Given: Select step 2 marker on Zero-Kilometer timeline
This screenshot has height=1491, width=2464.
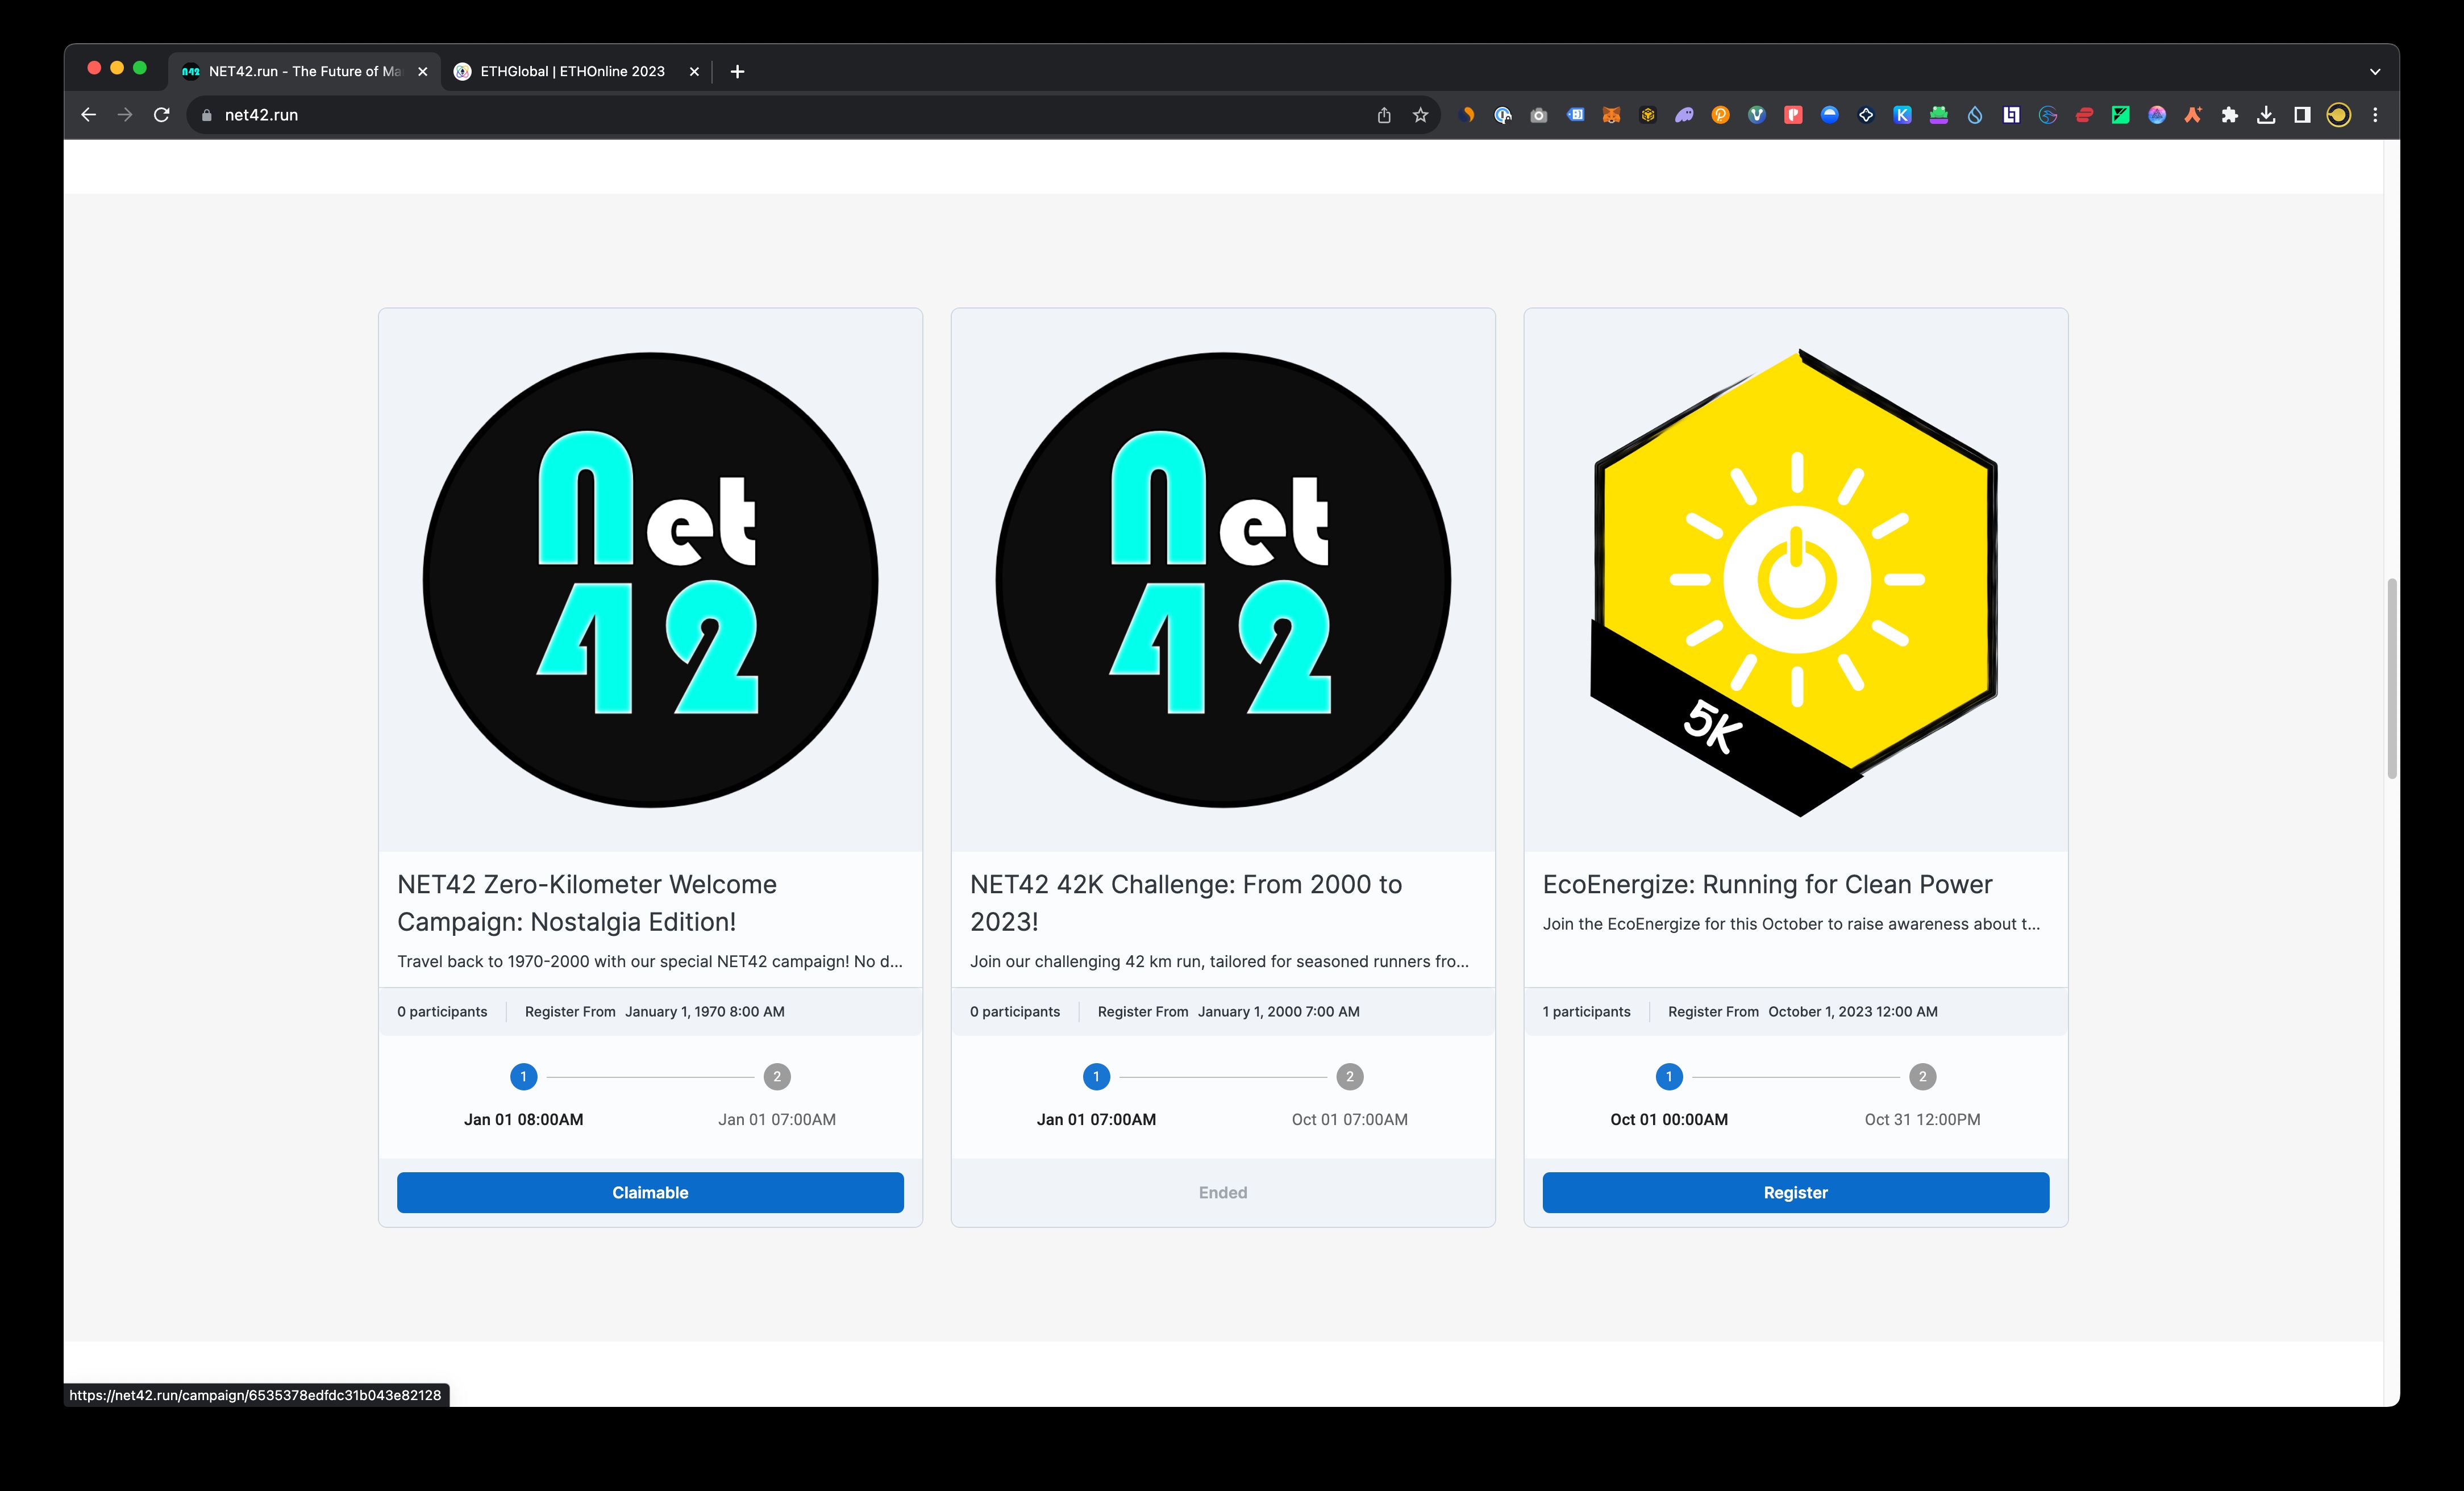Looking at the screenshot, I should point(777,1077).
